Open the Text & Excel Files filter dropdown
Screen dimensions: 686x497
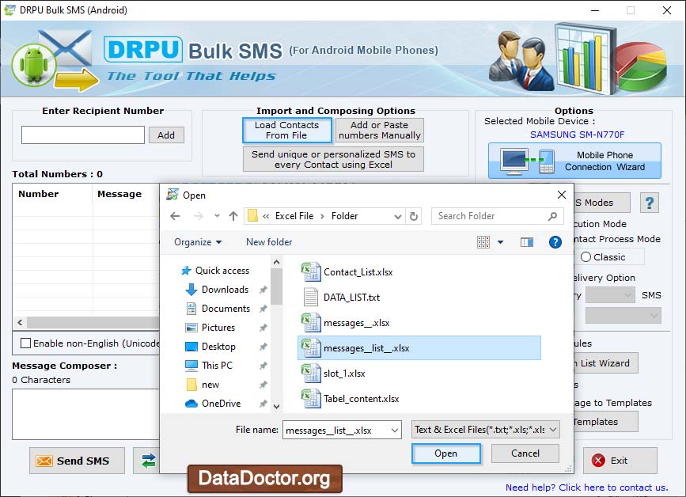(485, 430)
